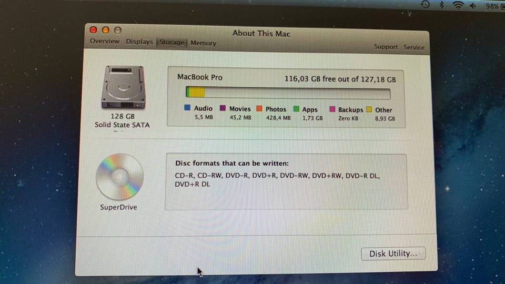This screenshot has width=505, height=284.
Task: Click the SuperDrive disc icon
Action: pos(120,177)
